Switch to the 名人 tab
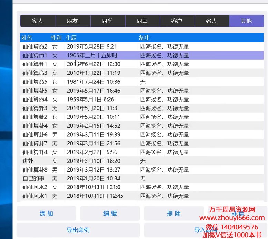 [212, 21]
